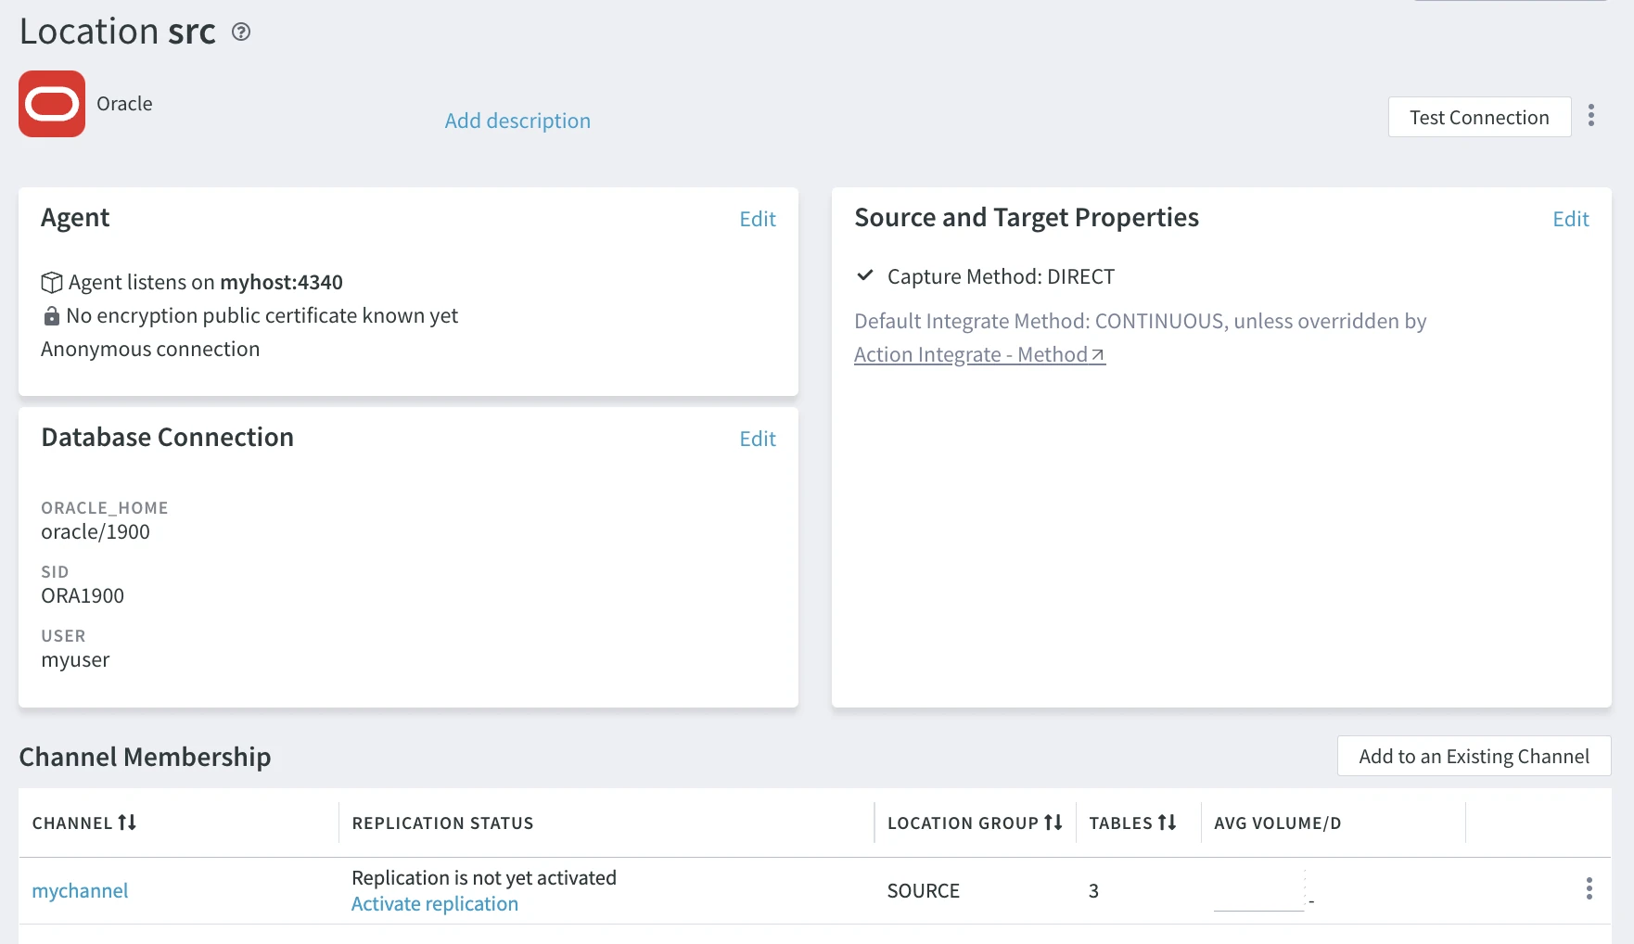Click the Add description link
The height and width of the screenshot is (944, 1634).
(517, 121)
